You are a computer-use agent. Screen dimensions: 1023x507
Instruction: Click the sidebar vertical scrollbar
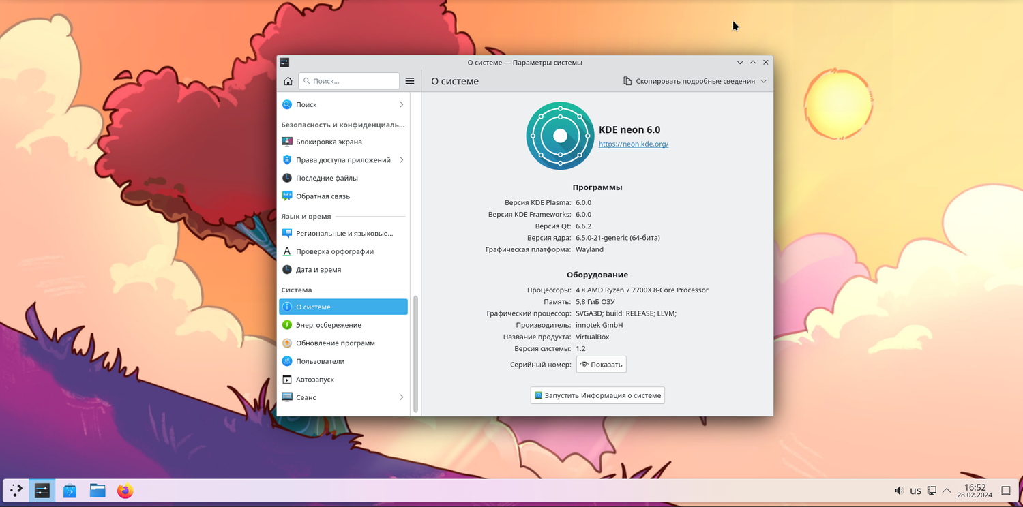pos(416,354)
